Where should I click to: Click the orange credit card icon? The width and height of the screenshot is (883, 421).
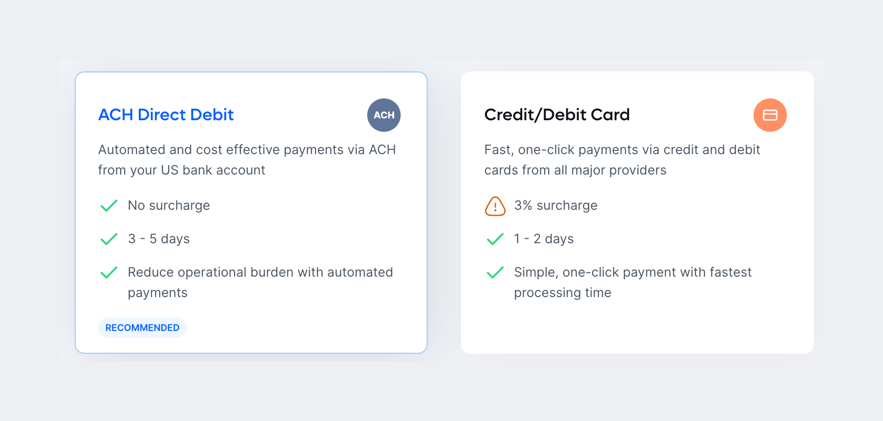click(770, 115)
